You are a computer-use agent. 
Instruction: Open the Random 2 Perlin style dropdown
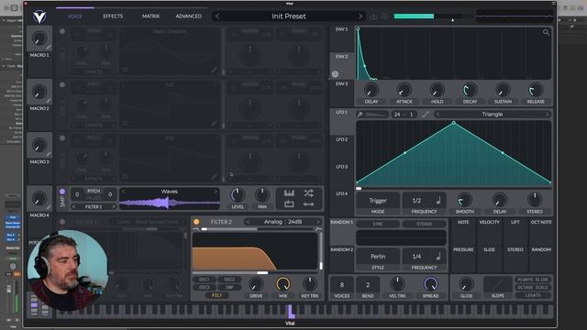point(378,257)
